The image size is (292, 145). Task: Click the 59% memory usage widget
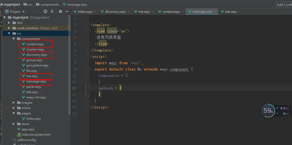click(x=268, y=111)
